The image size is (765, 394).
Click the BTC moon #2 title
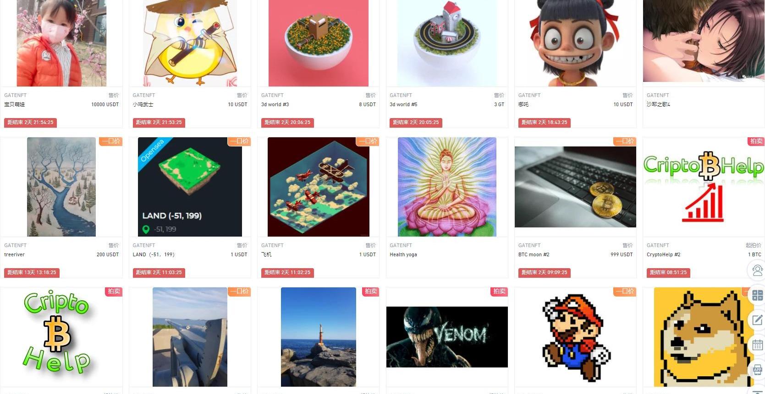point(534,254)
